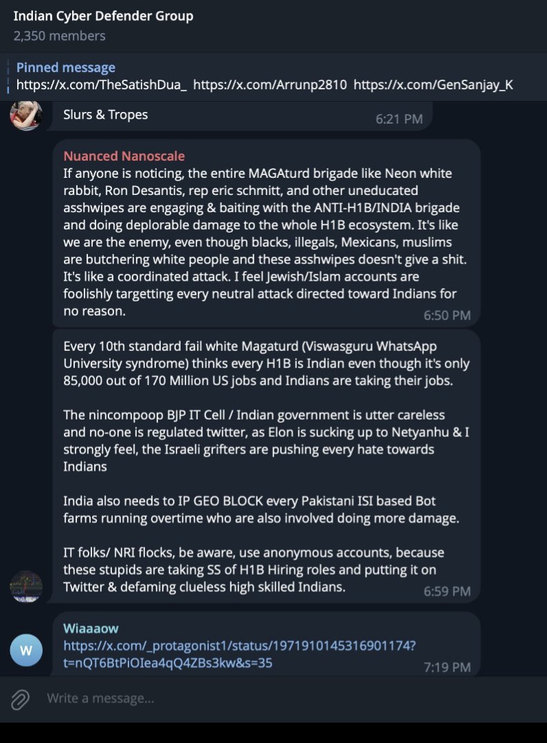The width and height of the screenshot is (547, 743).
Task: Click the 6:50 PM message timestamp
Action: [x=447, y=315]
